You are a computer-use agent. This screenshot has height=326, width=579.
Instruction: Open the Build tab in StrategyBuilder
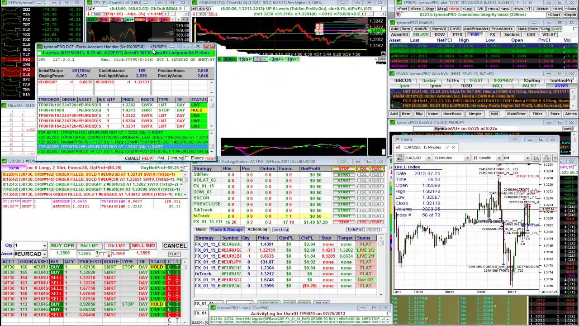(200, 230)
